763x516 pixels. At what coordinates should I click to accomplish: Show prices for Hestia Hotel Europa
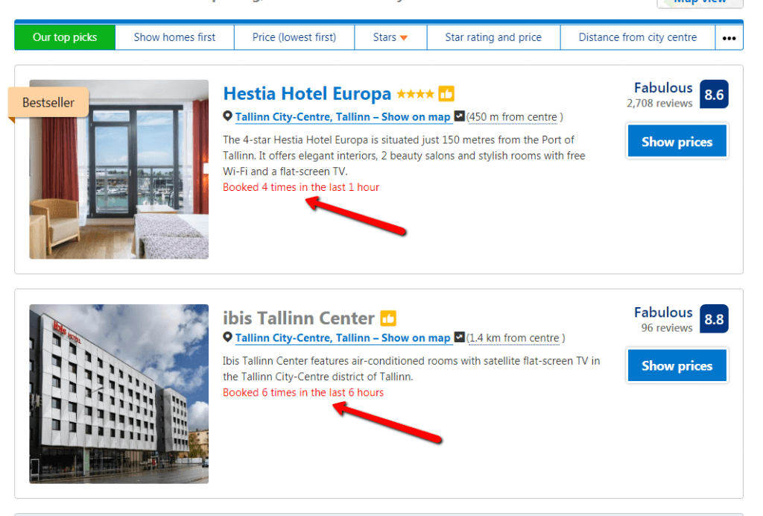click(x=677, y=142)
